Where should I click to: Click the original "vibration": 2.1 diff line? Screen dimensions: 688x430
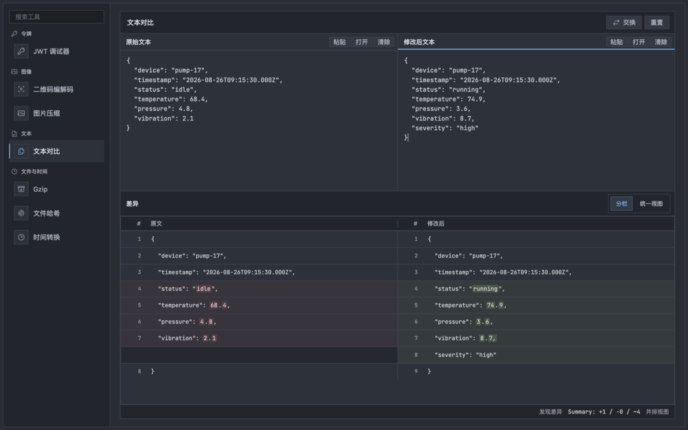[x=259, y=338]
